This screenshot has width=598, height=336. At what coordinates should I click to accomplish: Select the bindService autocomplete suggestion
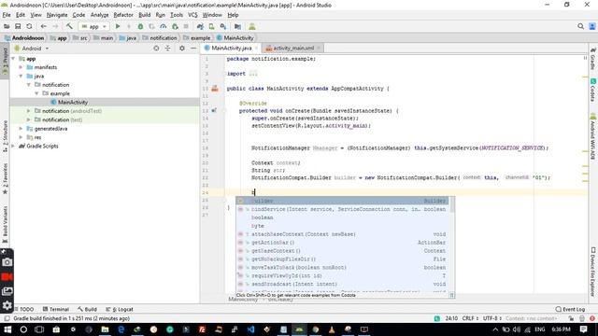click(x=343, y=209)
